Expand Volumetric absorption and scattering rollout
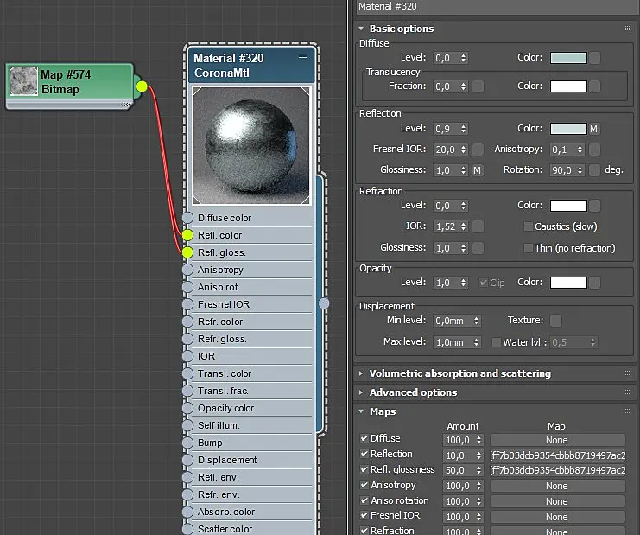 (x=361, y=373)
